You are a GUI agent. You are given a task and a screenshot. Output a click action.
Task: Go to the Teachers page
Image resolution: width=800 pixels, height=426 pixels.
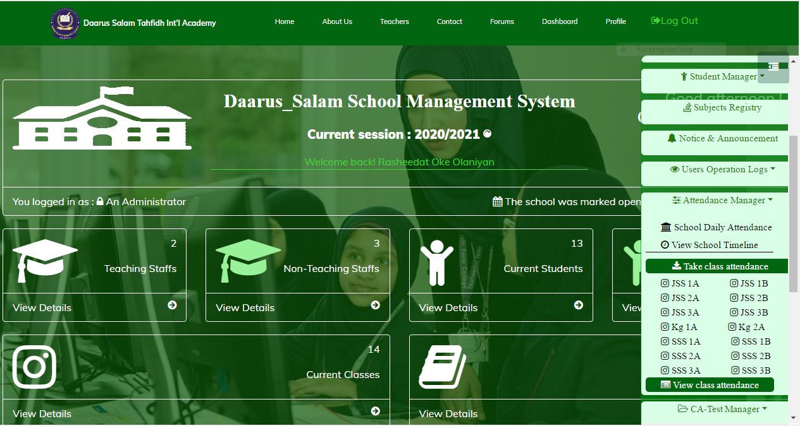click(394, 21)
